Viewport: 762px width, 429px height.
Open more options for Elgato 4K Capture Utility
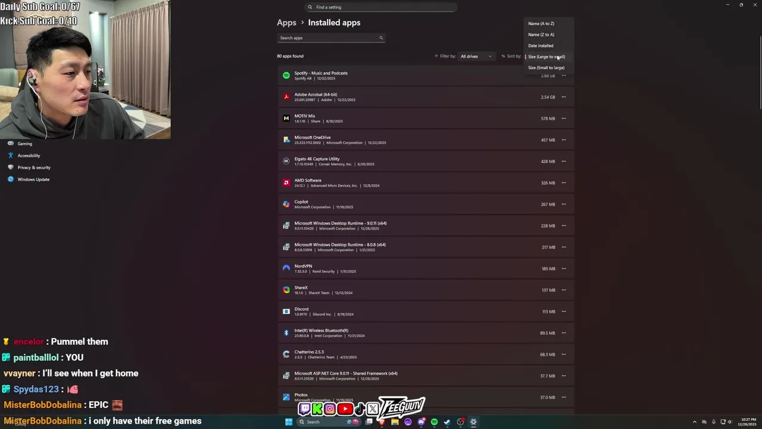point(564,161)
